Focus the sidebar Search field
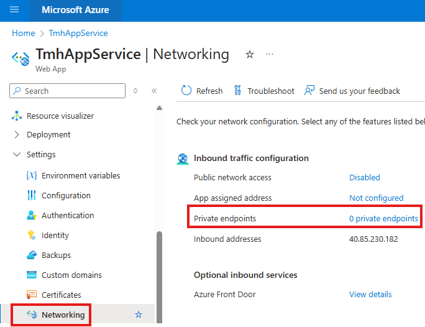Viewport: 425px width, 327px height. point(67,91)
